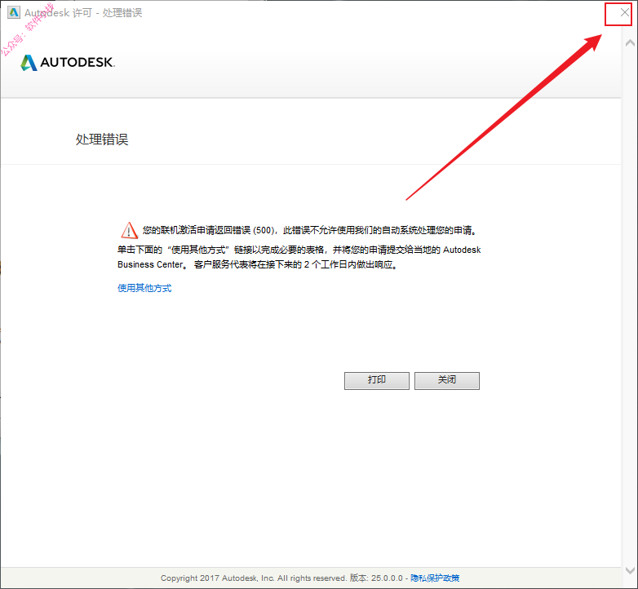Click the Autodesk title bar app icon

click(13, 12)
